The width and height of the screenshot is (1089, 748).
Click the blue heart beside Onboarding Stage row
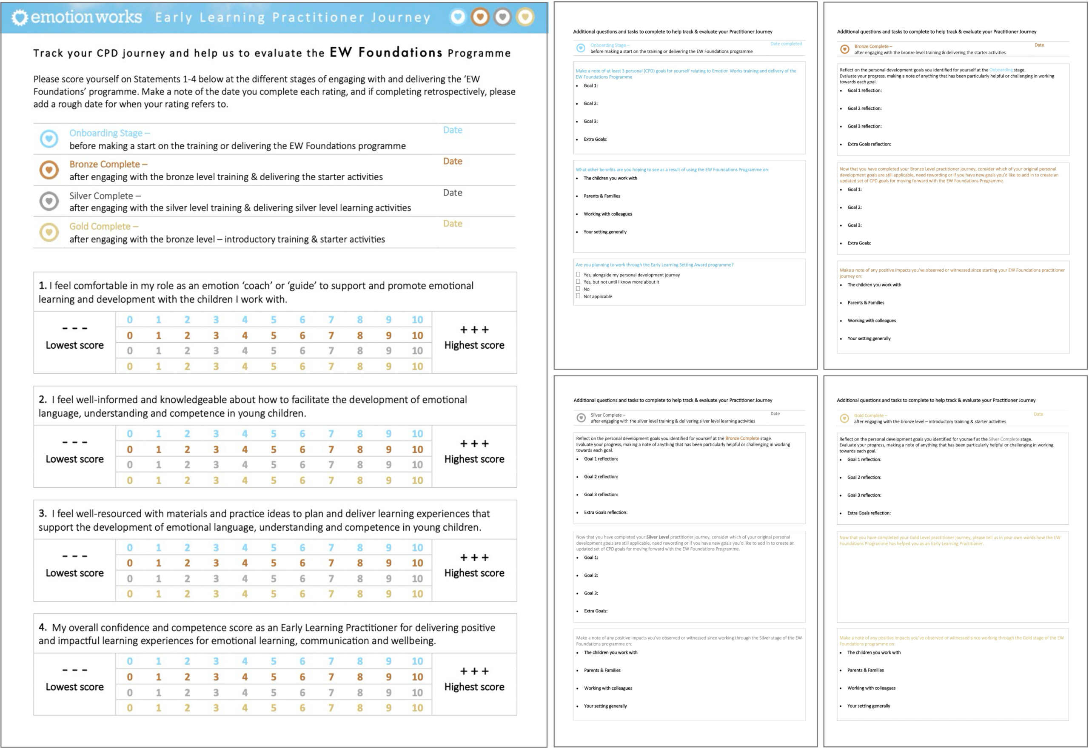(x=49, y=139)
